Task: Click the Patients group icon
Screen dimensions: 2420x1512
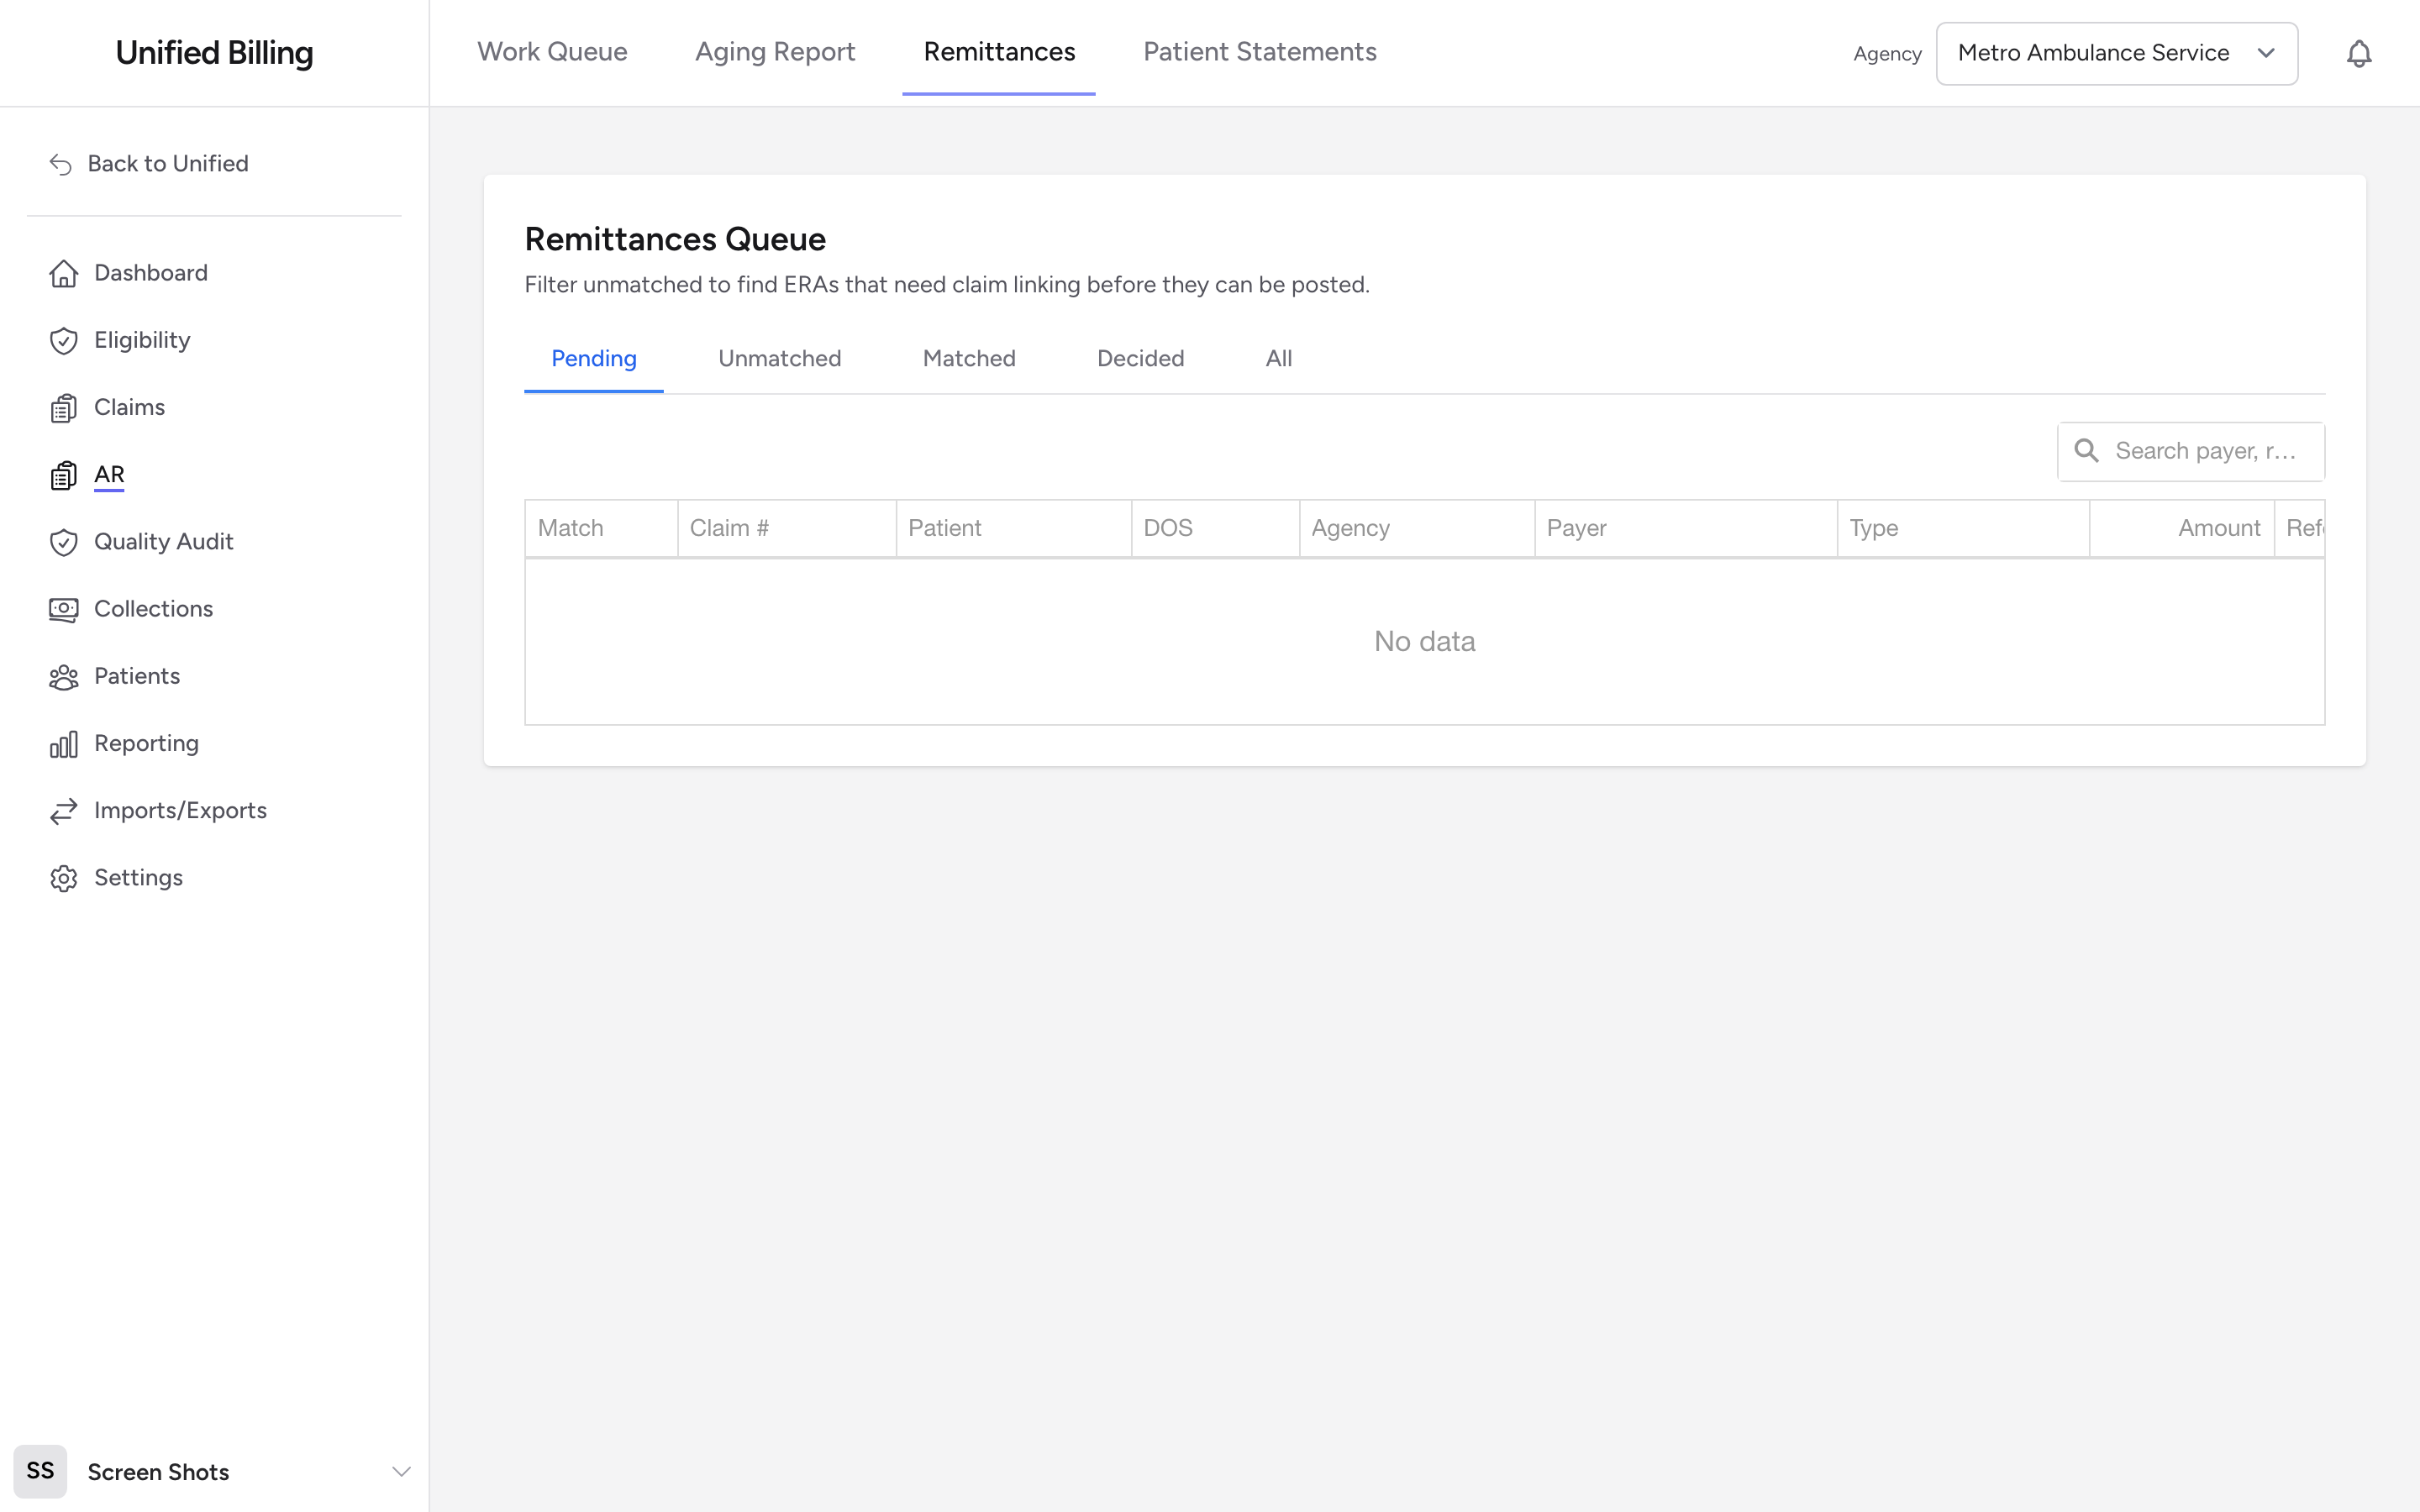Action: 63,676
